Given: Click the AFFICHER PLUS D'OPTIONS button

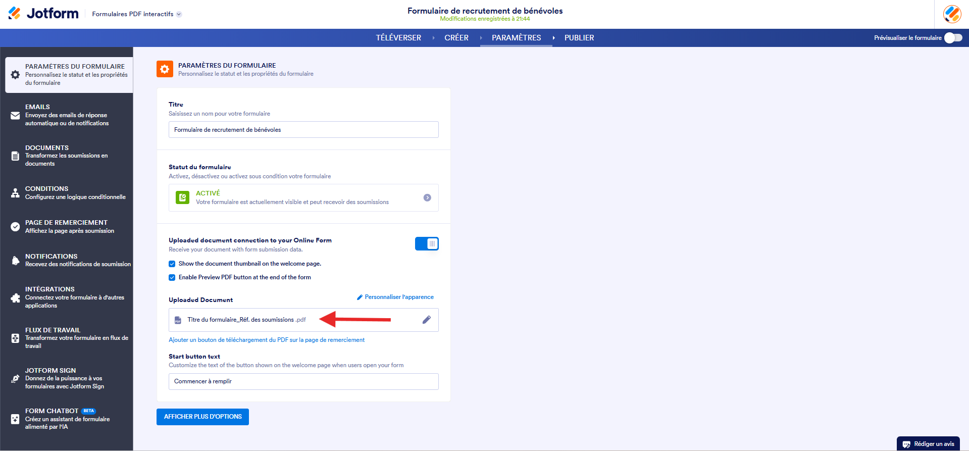Looking at the screenshot, I should pos(202,417).
